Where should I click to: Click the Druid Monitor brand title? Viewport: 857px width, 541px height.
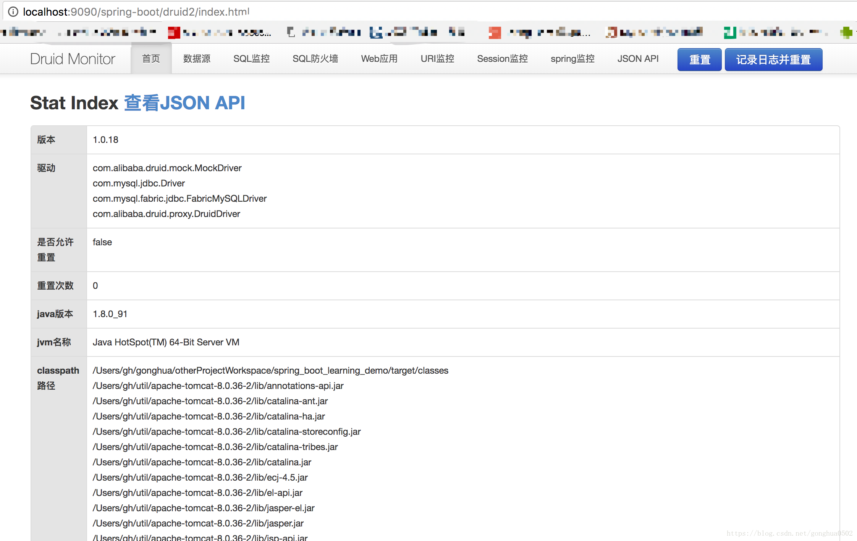click(x=73, y=59)
